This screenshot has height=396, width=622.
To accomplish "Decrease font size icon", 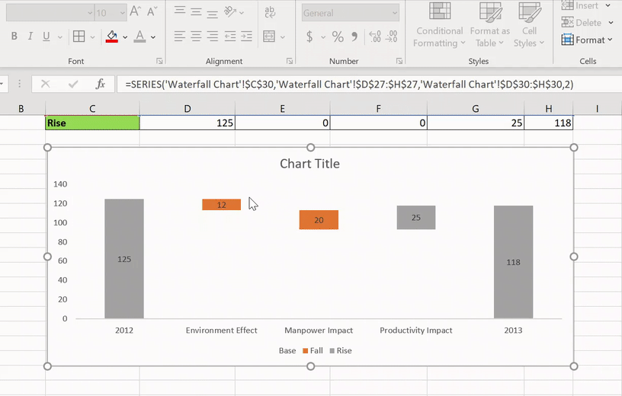I will point(152,11).
